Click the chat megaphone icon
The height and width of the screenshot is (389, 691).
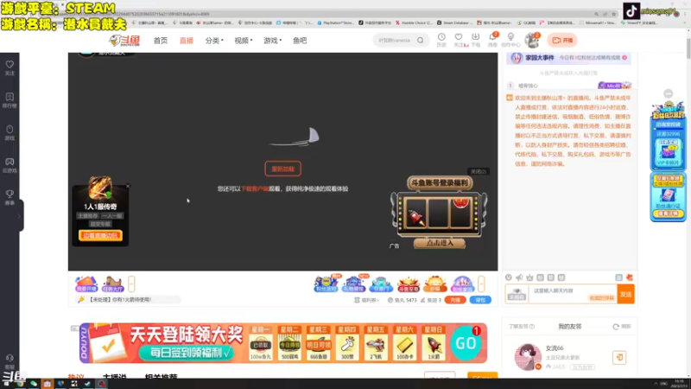519,277
